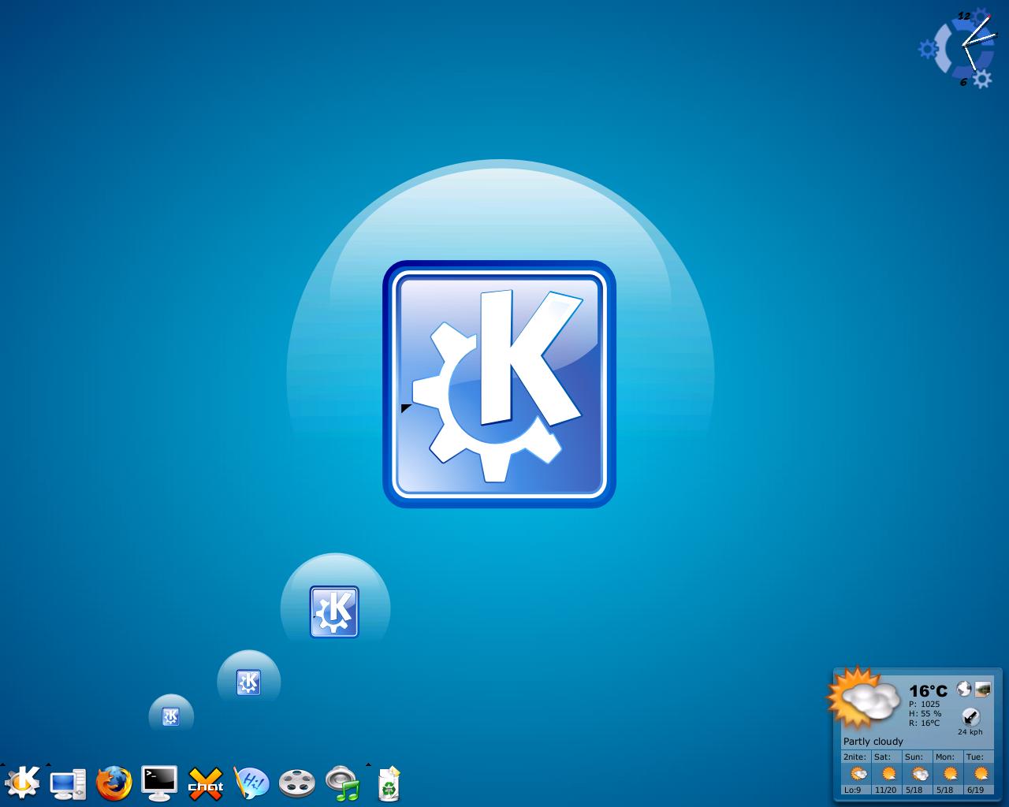Click the "Partly cloudy" condition text
The height and width of the screenshot is (807, 1009).
point(873,742)
